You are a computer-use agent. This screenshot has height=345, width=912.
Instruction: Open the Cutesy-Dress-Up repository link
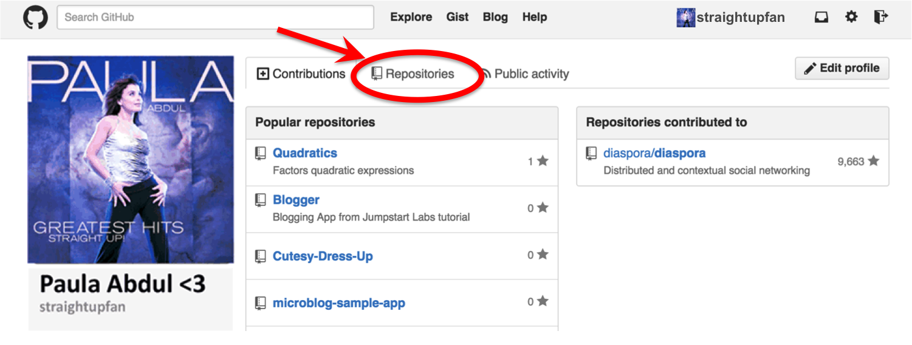pyautogui.click(x=323, y=256)
